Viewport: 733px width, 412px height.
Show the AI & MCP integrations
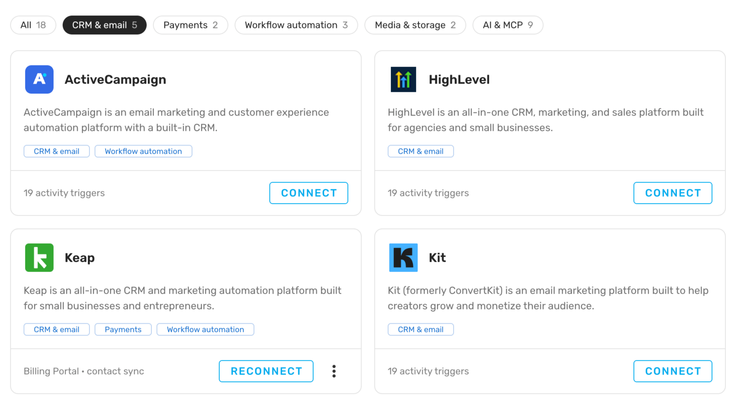pos(508,25)
